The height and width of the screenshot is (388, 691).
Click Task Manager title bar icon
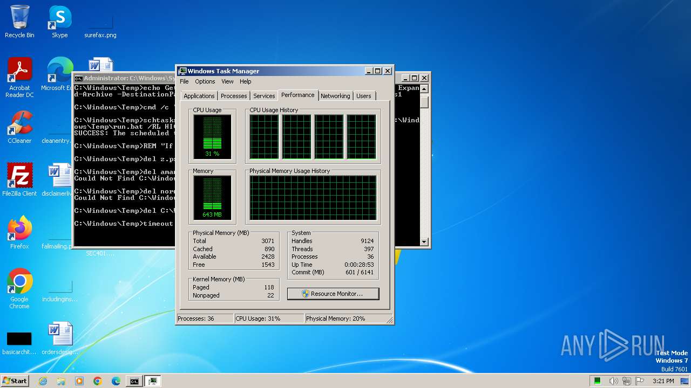tap(183, 71)
